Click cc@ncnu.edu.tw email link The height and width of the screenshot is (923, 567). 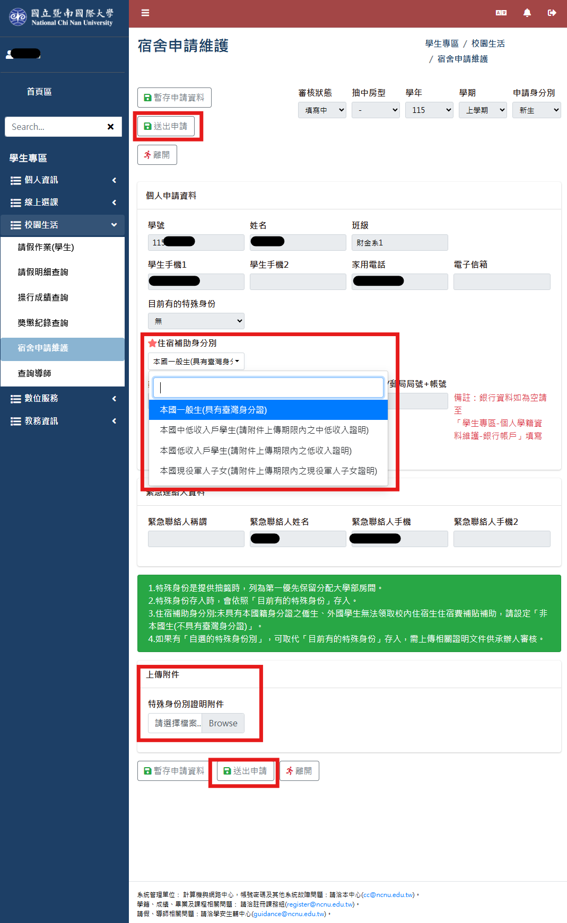(388, 895)
